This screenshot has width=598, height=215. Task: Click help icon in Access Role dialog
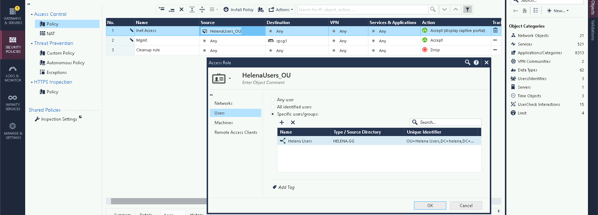[476, 62]
